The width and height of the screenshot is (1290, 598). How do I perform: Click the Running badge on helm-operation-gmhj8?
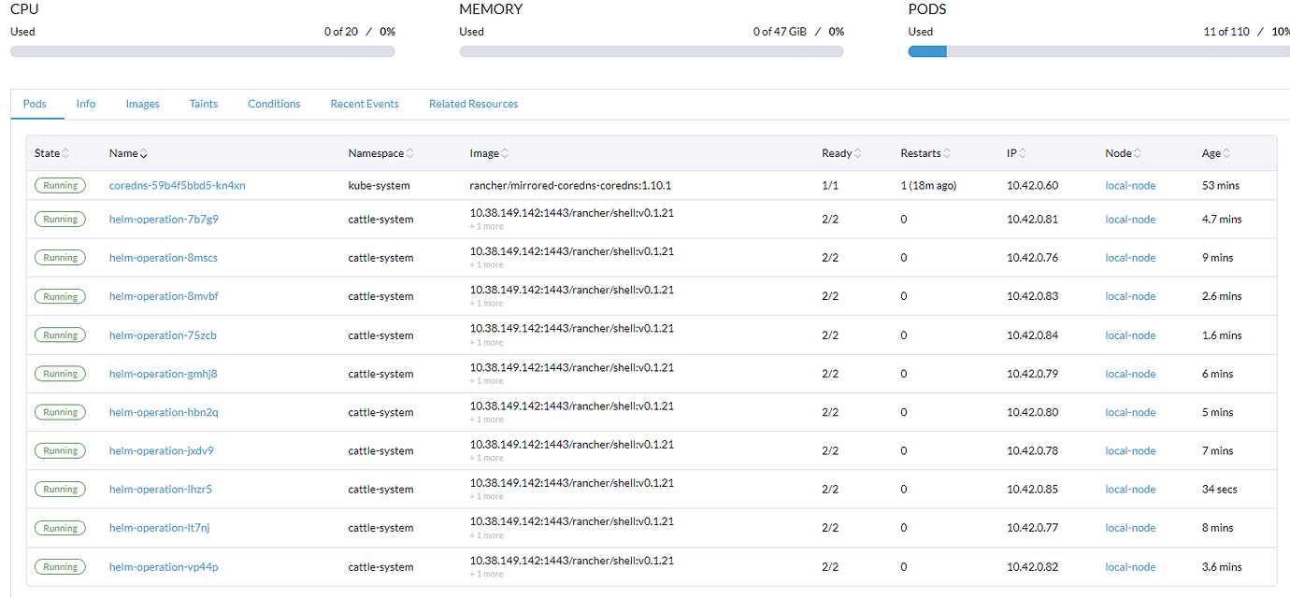(x=60, y=373)
